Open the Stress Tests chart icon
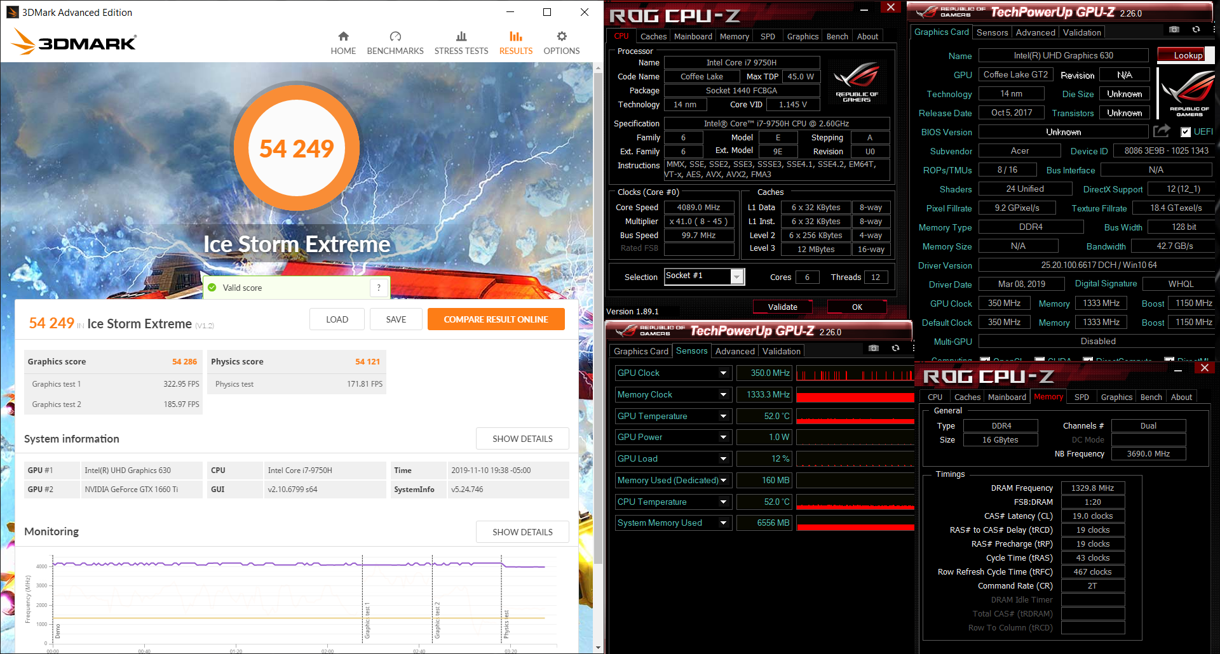 click(461, 36)
